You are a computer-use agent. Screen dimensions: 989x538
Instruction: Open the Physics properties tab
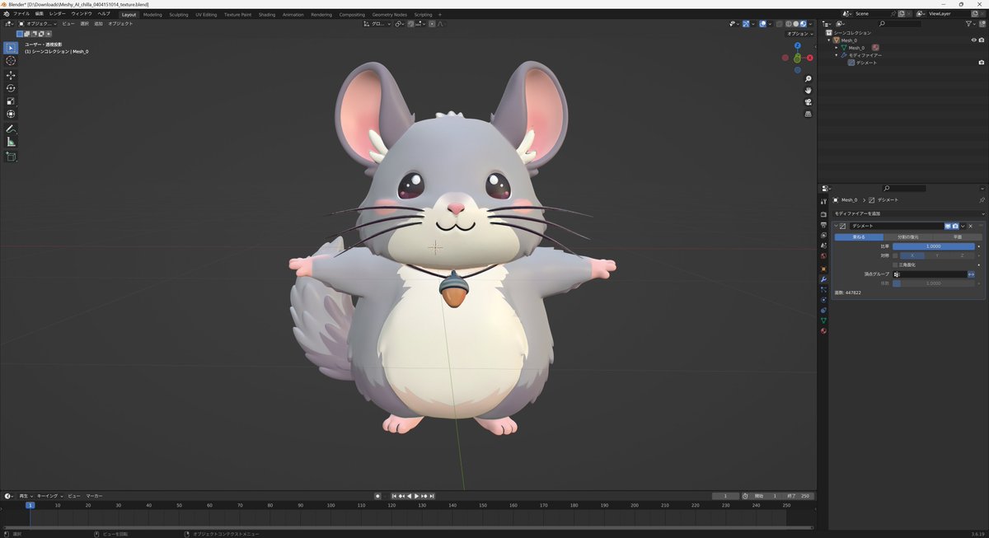point(823,300)
